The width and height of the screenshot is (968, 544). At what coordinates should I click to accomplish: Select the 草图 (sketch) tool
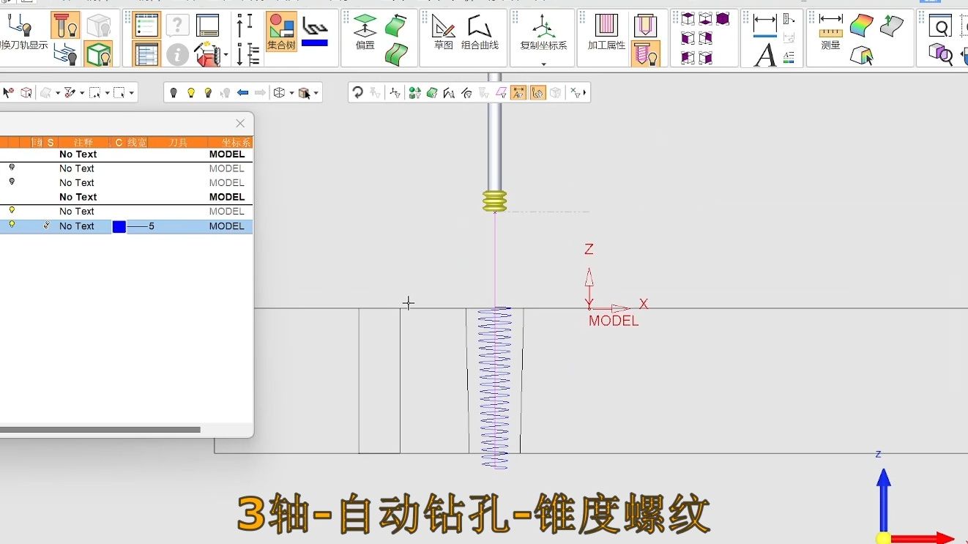tap(443, 32)
